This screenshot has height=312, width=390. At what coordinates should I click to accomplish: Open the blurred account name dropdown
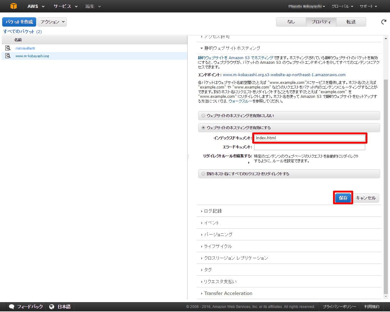[307, 6]
